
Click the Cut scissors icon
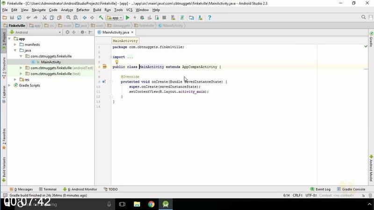(44, 18)
